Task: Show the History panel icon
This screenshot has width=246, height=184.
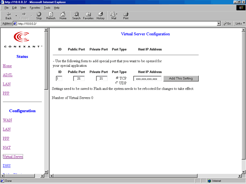Action: 100,14
